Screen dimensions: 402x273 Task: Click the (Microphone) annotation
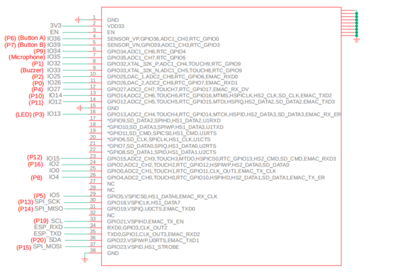27,57
